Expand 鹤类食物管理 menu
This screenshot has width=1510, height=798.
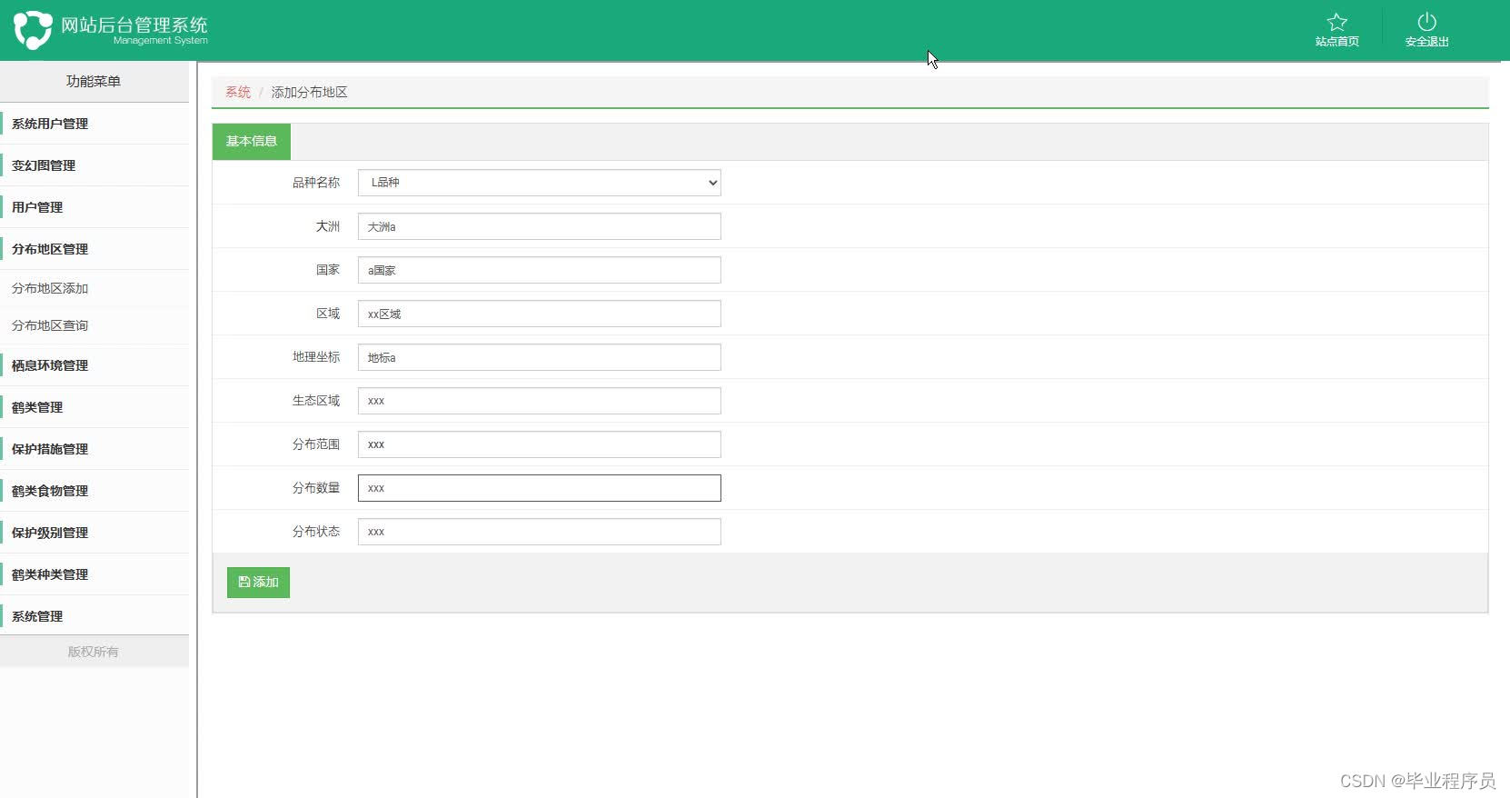94,491
